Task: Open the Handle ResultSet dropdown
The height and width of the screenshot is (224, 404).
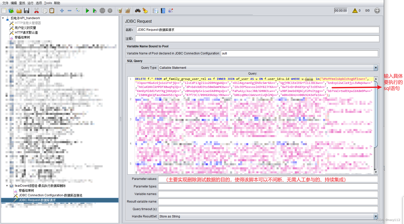Action: click(376, 216)
